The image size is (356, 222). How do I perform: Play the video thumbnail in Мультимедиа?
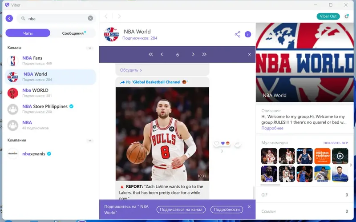pyautogui.click(x=340, y=156)
